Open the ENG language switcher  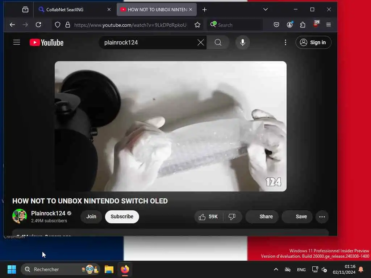[x=301, y=269]
